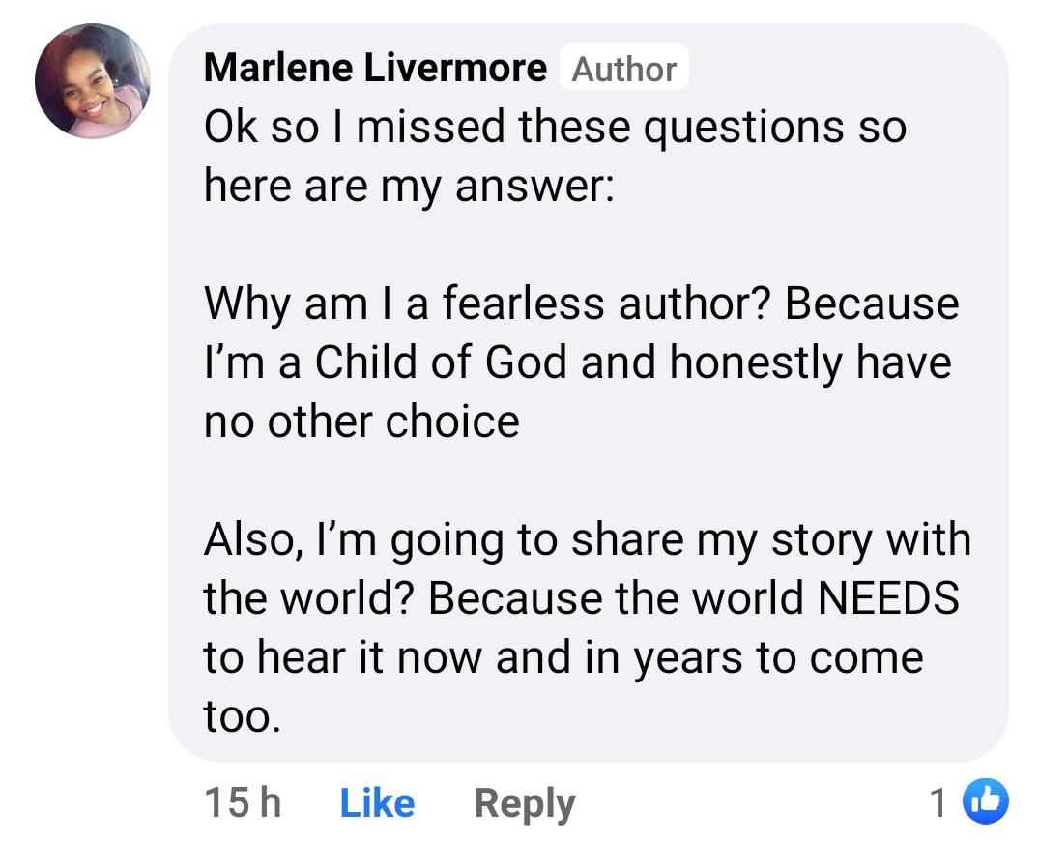Viewport: 1039px width, 841px height.
Task: Click the line "Ok so I missed these questions so"
Action: point(556,127)
